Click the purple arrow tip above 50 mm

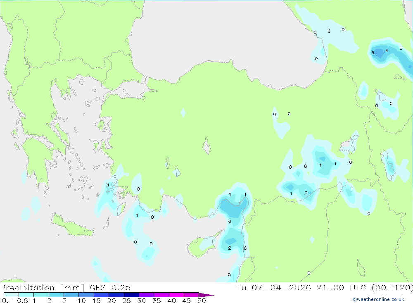[206, 295]
